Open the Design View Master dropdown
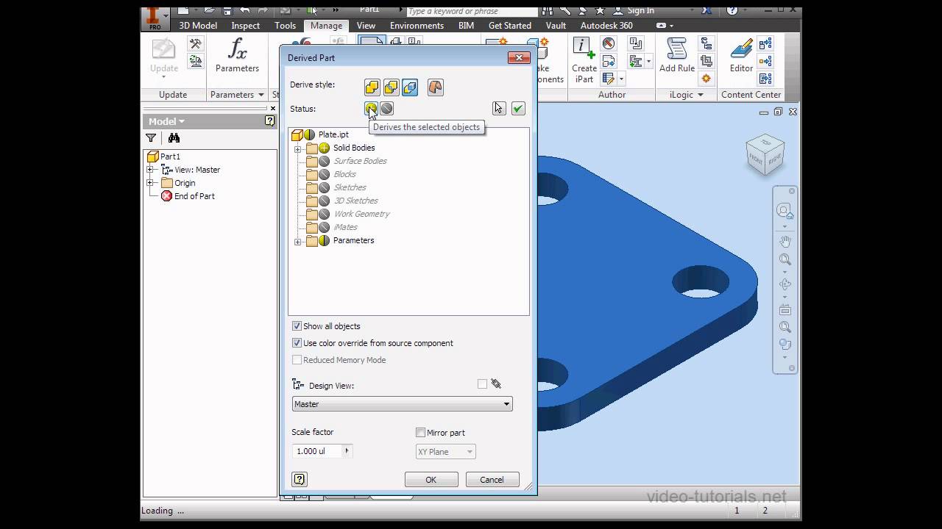 402,404
